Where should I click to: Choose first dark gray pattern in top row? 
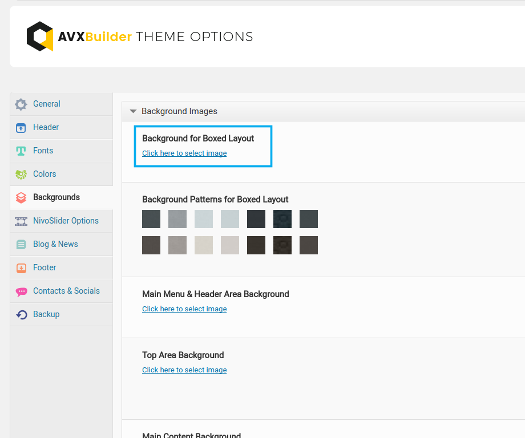(x=151, y=219)
